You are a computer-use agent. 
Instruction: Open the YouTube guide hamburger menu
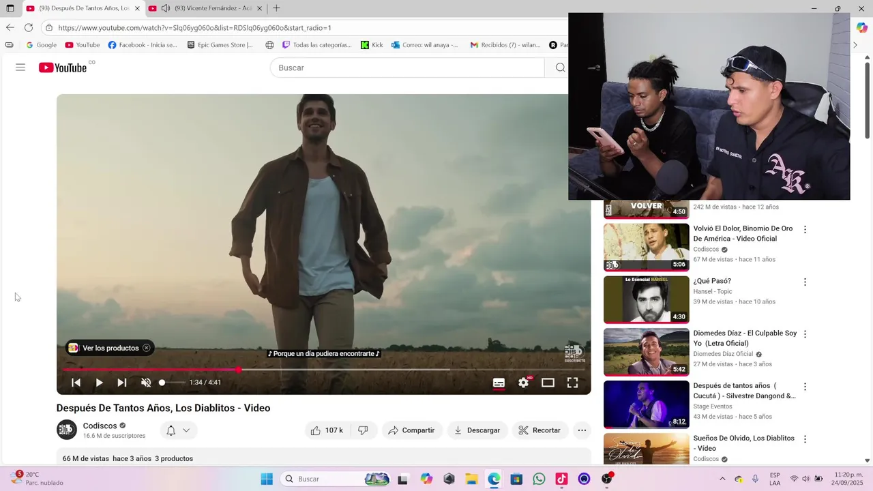tap(20, 68)
